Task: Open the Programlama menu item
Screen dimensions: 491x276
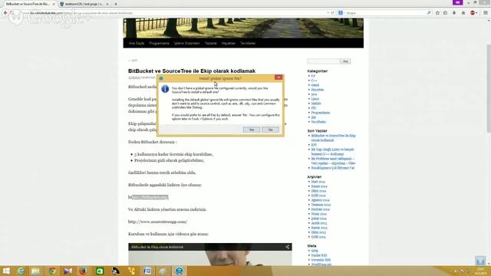Action: (159, 43)
